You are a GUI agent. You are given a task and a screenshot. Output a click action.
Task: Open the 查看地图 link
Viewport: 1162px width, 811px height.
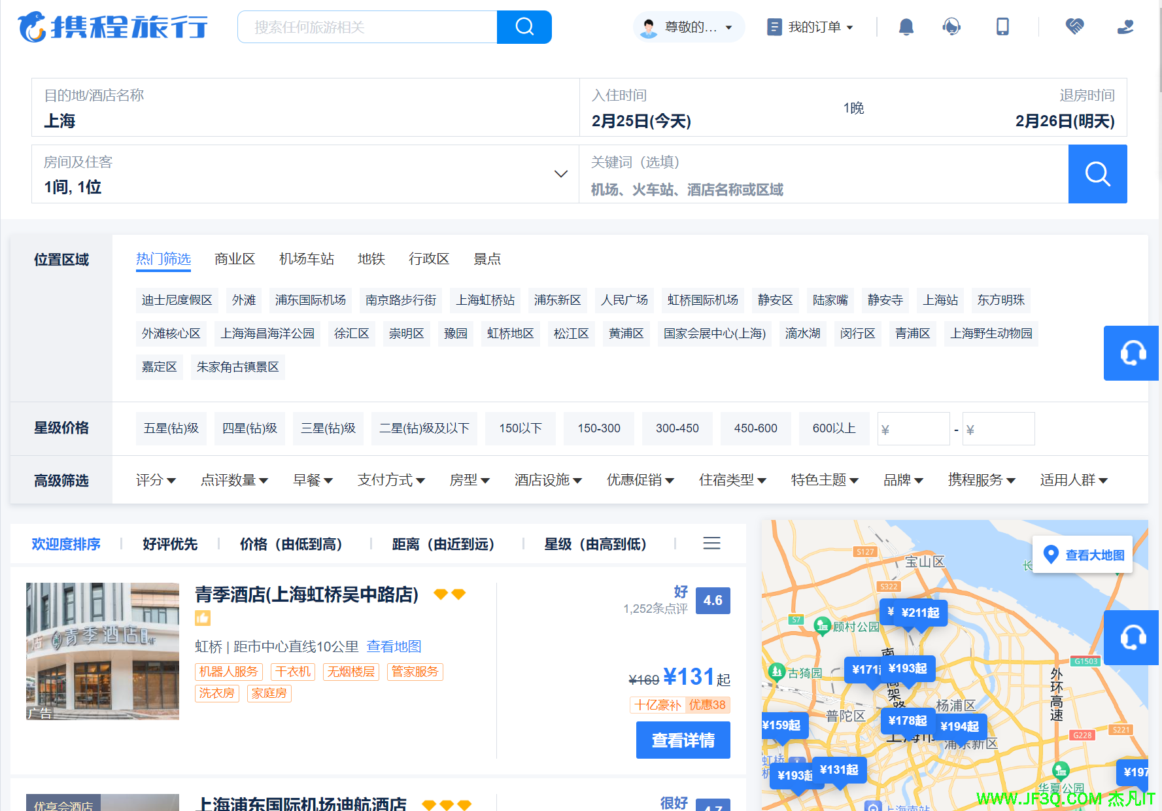[394, 647]
